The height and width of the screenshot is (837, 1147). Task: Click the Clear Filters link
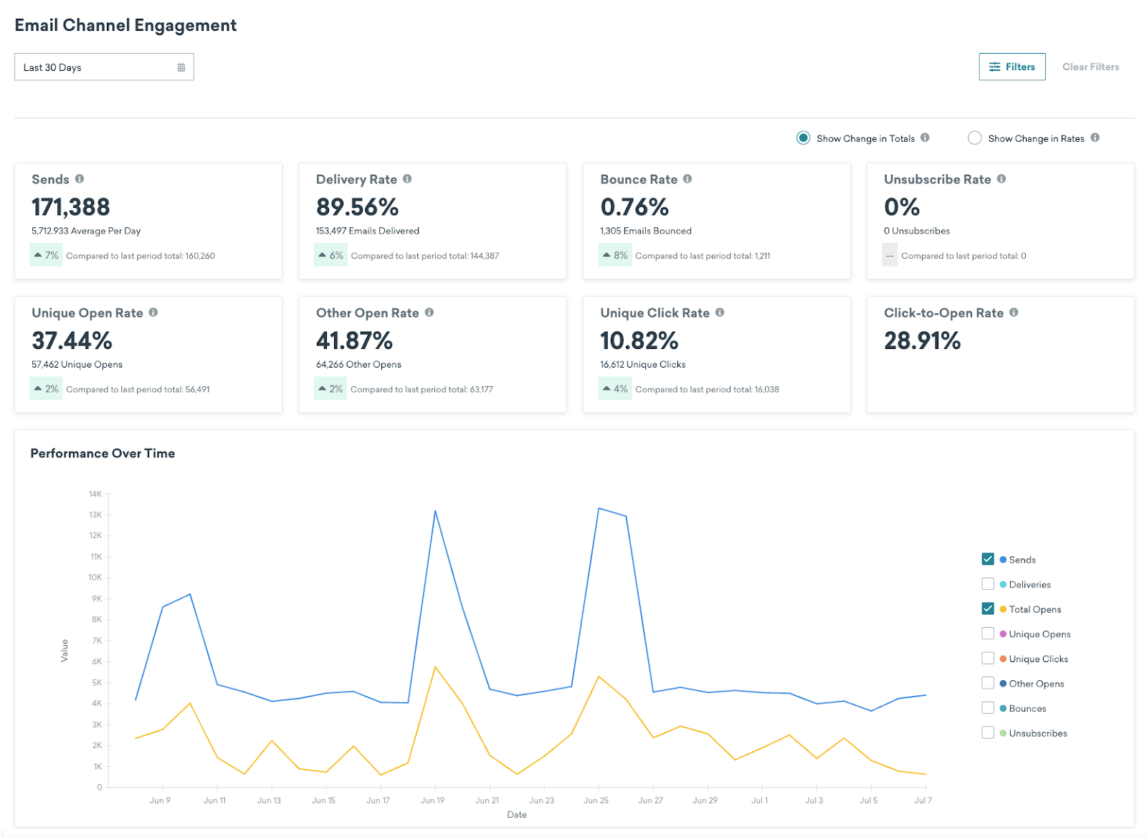1090,66
